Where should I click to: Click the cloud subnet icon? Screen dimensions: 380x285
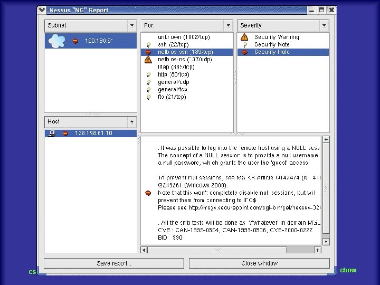[x=56, y=41]
